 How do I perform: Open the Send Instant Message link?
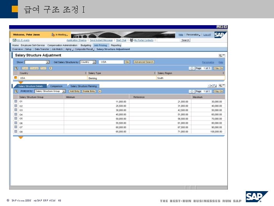(x=101, y=40)
